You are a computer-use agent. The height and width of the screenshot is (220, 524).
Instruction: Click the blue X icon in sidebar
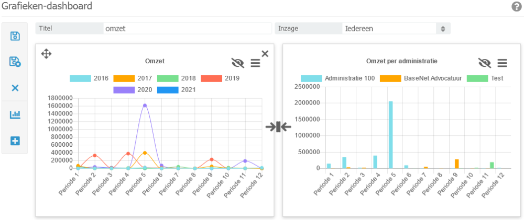[x=15, y=88]
